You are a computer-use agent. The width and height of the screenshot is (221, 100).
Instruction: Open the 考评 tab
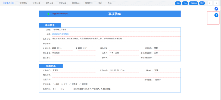click(x=100, y=3)
